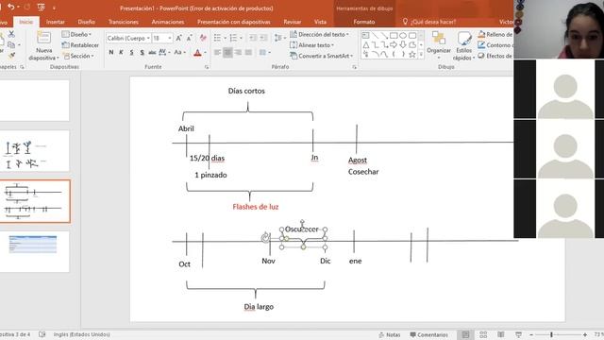Toggle center text alignment

pos(227,52)
